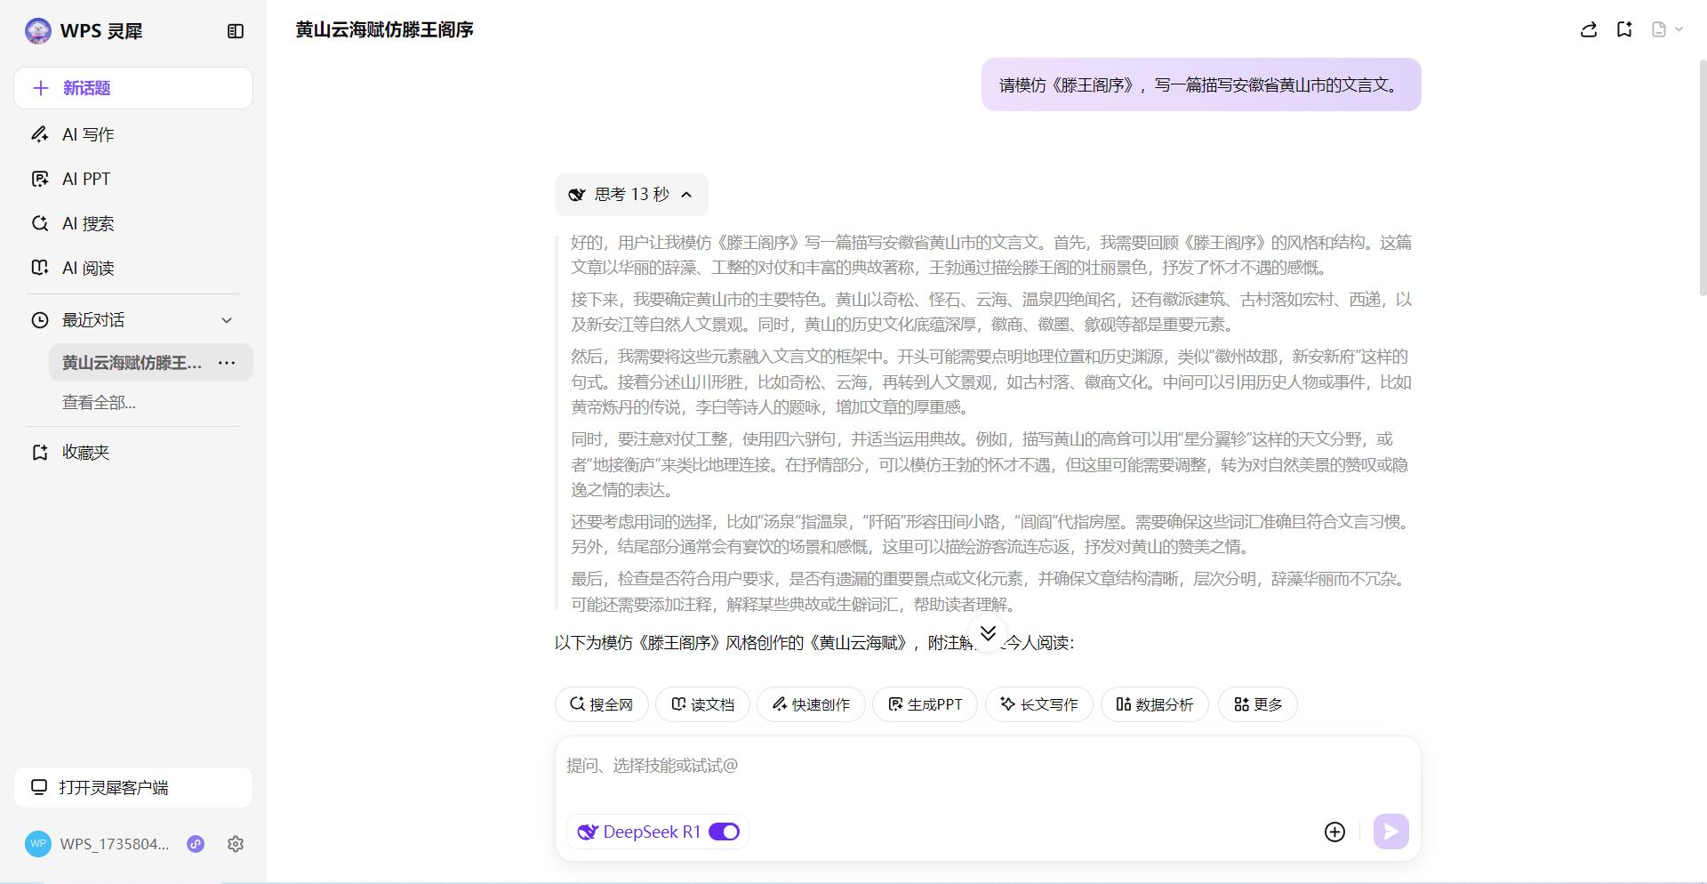Open more options for 黄山云海赋 conversation
This screenshot has height=884, width=1707.
[227, 363]
